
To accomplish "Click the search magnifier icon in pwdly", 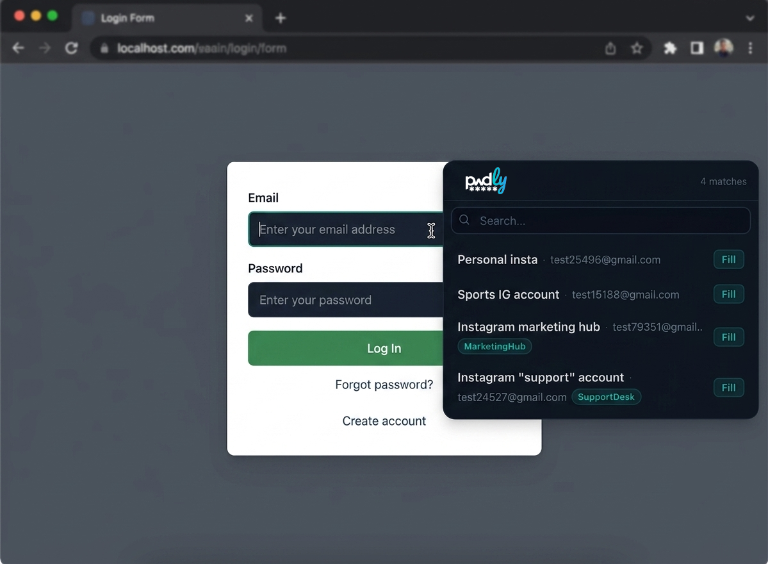I will pyautogui.click(x=464, y=220).
